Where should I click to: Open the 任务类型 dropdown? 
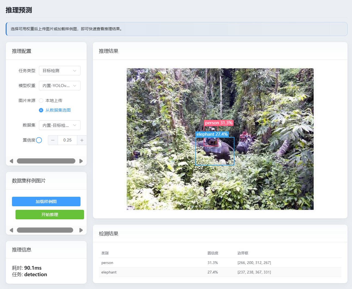pyautogui.click(x=60, y=71)
